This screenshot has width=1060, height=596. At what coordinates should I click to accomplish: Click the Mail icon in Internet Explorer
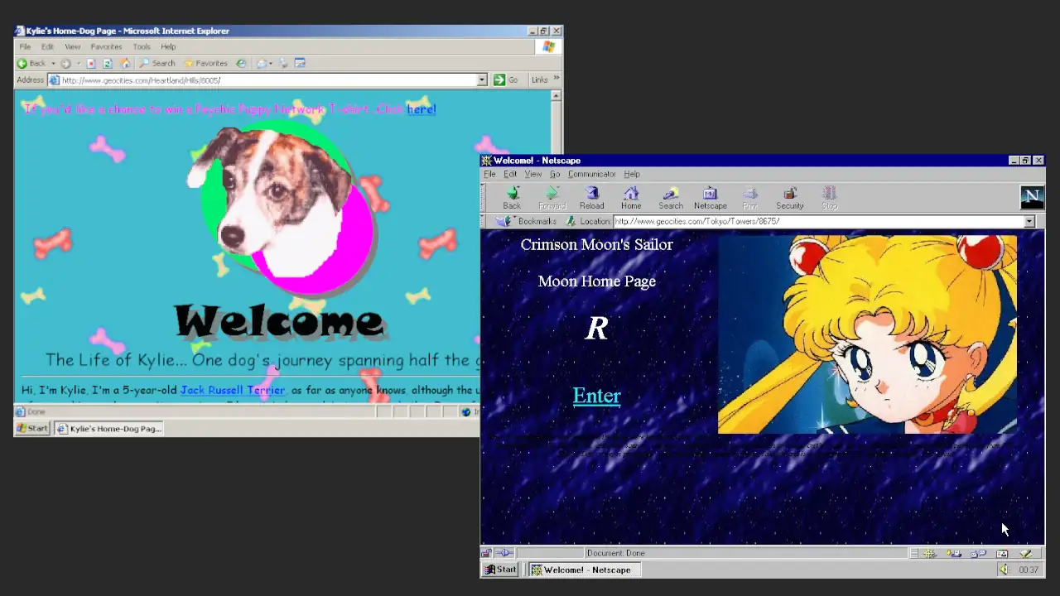pos(262,64)
